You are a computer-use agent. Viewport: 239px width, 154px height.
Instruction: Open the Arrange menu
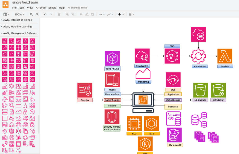(41, 8)
